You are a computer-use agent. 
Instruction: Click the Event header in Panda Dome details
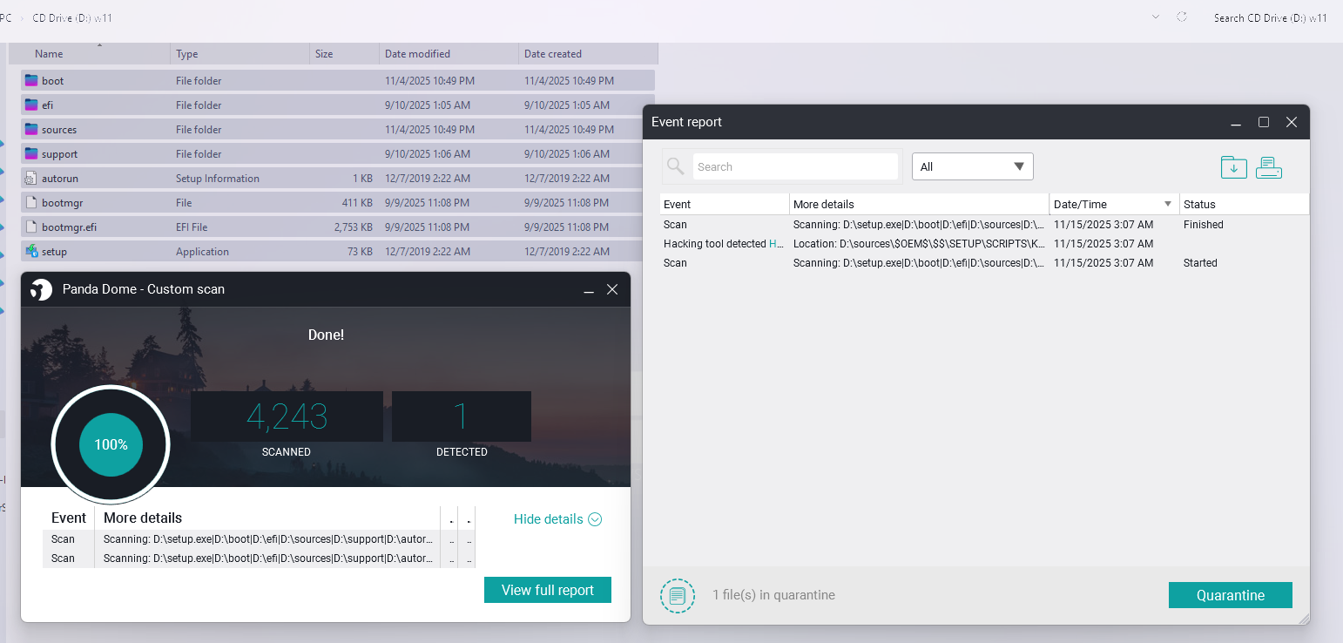(x=69, y=518)
